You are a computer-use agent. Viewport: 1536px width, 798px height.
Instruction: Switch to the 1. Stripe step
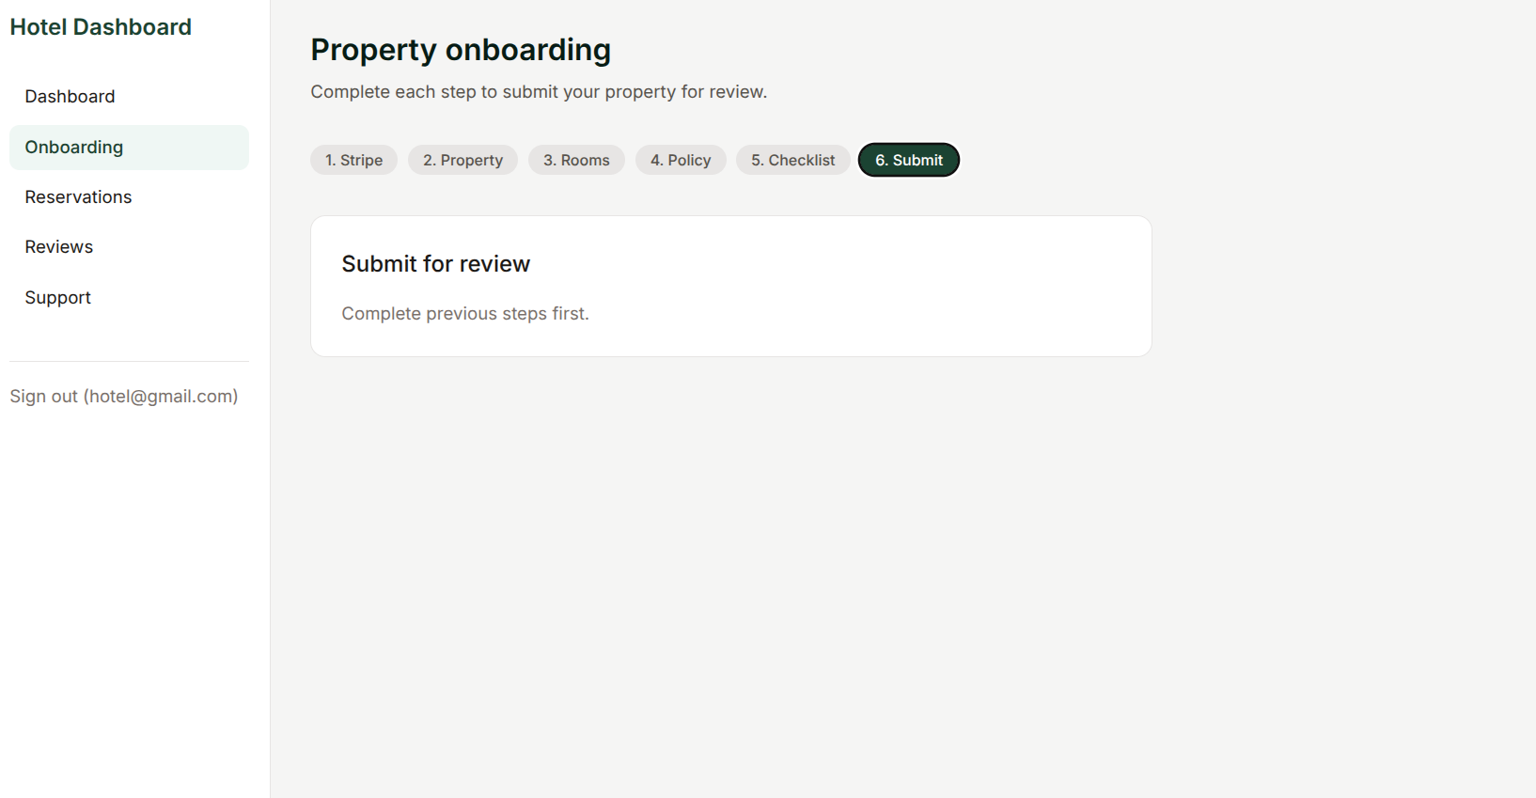point(353,160)
